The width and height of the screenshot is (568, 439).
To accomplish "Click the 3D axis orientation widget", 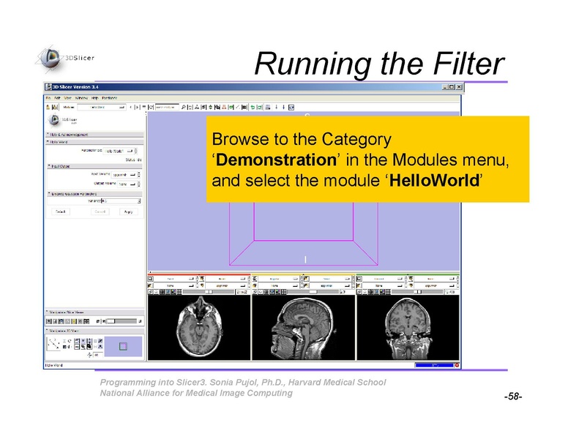I will (53, 343).
